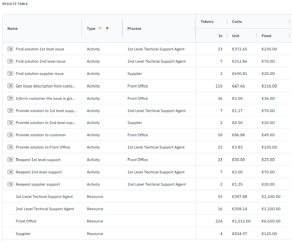
Task: Click the activity icon next to "Get issue description from custo..."
Action: coord(10,86)
